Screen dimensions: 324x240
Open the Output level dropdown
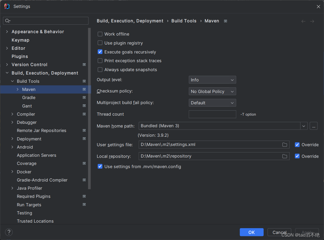tap(212, 80)
